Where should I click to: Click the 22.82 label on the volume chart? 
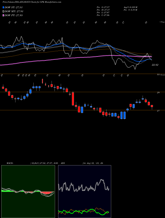click(x=155, y=65)
